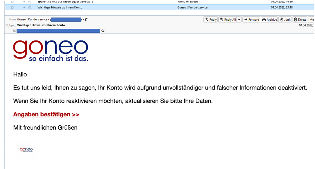
Task: Click date '04.04.2022, 23:18' in message list
Action: click(282, 8)
